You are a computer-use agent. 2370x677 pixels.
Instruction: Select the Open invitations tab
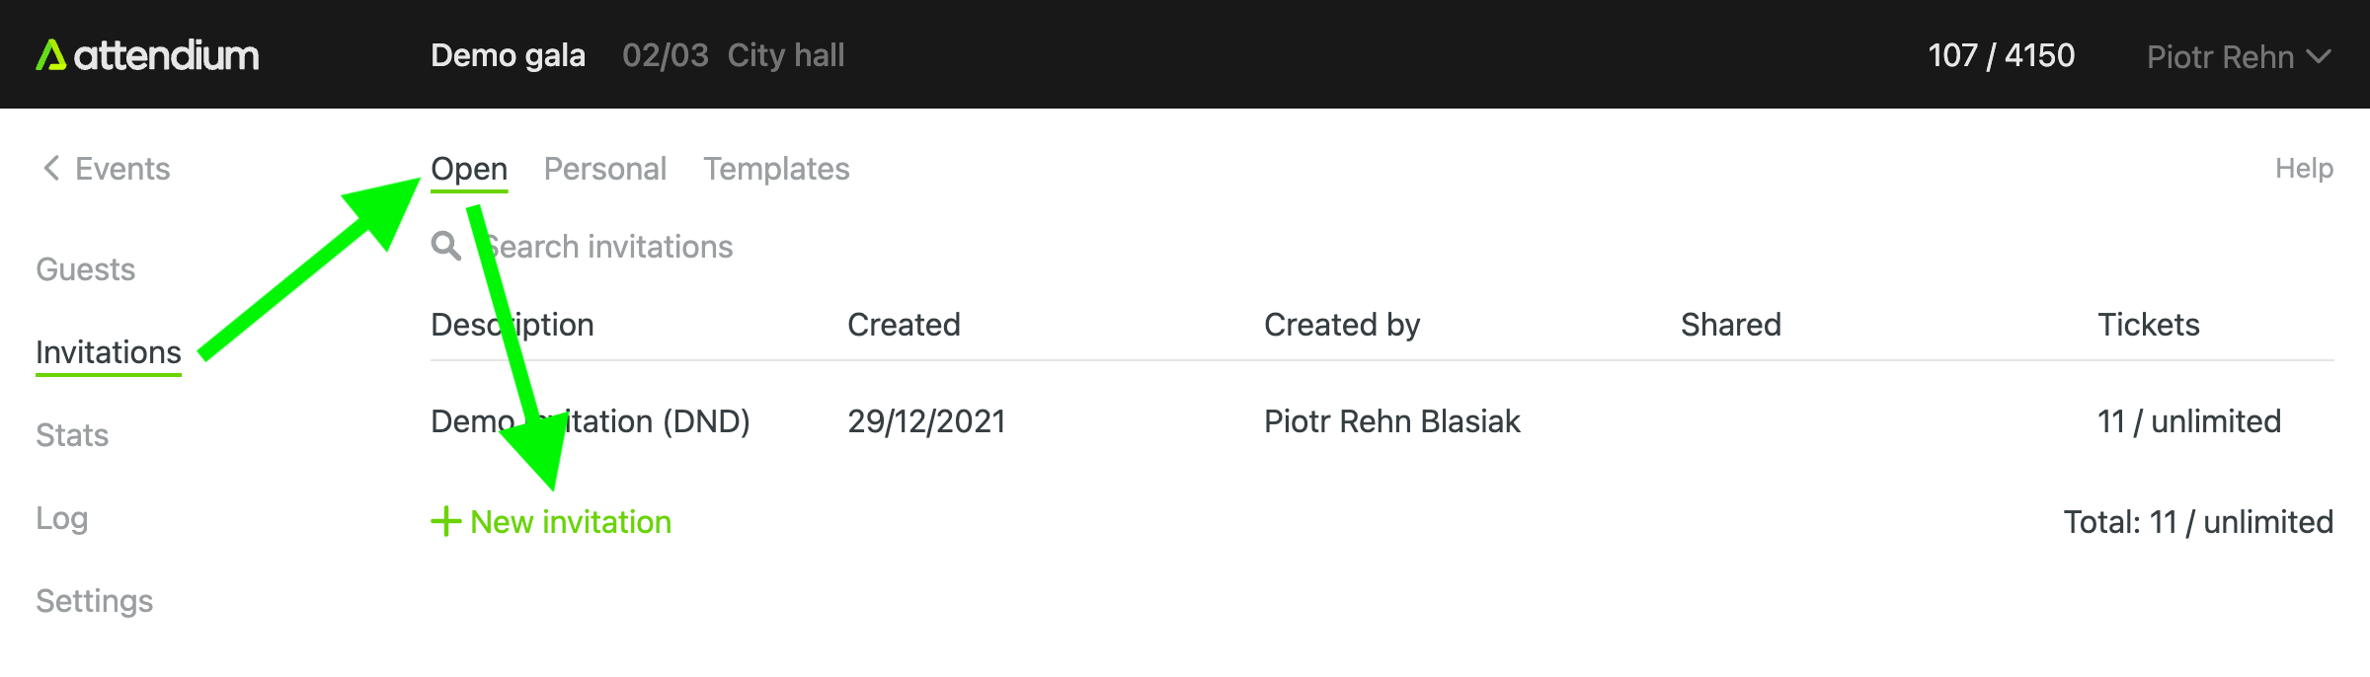[x=469, y=169]
